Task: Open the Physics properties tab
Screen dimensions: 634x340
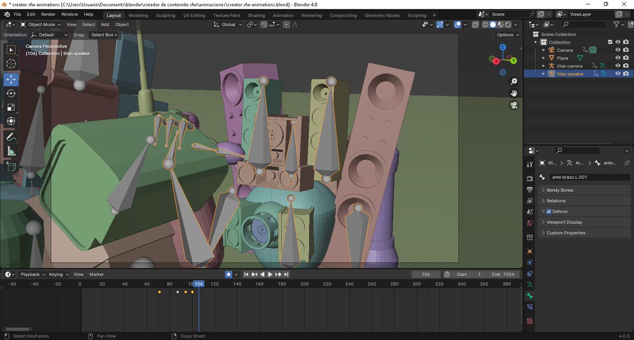Action: click(530, 263)
